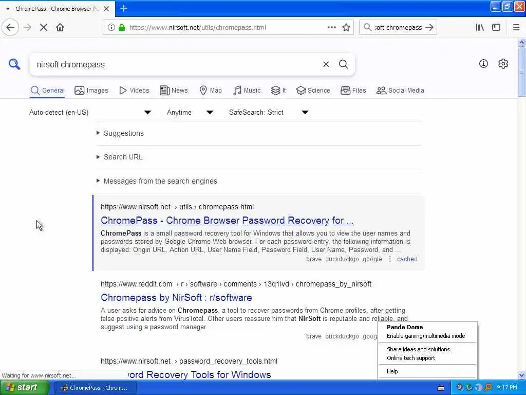Open the about info icon
Viewport: 526px width, 395px height.
pos(483,63)
